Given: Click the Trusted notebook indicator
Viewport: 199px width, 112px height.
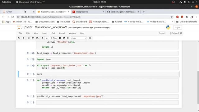Looking at the screenshot, I should [162, 33].
